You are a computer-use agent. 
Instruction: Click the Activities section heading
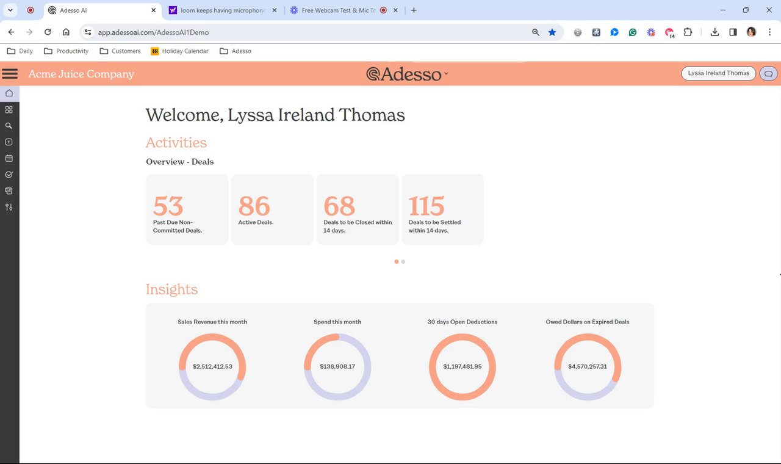click(x=176, y=143)
